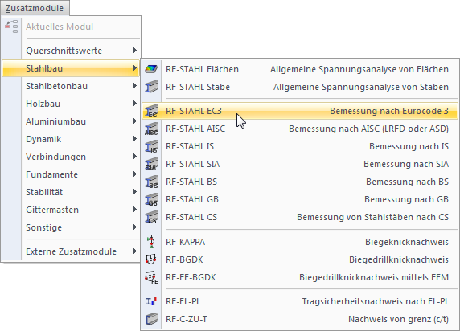This screenshot has width=460, height=331.
Task: Open the Stabilität submenu
Action: (71, 192)
